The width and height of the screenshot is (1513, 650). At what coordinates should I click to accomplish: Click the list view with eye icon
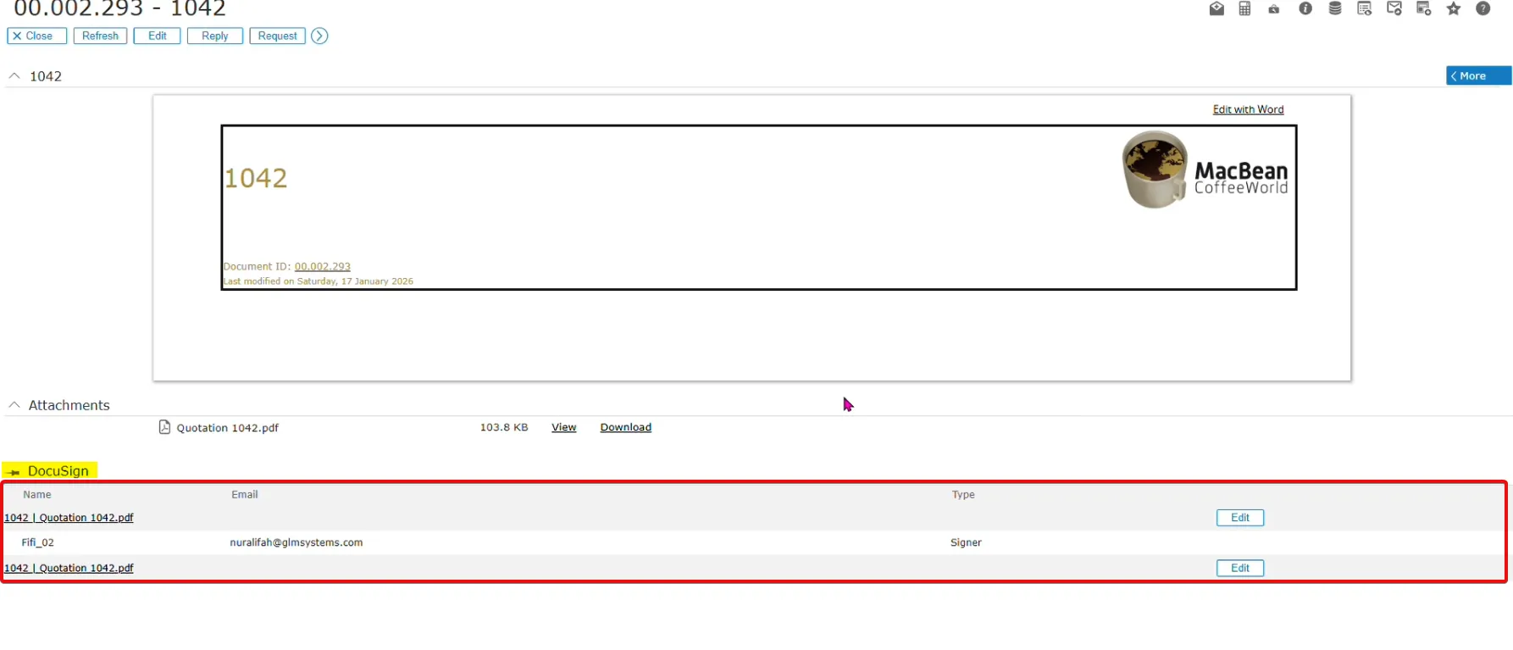1365,8
